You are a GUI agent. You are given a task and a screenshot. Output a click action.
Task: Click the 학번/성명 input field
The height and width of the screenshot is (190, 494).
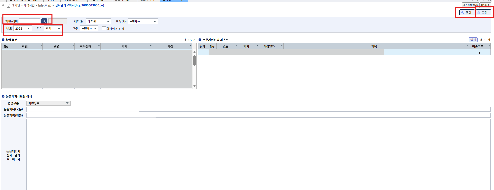pyautogui.click(x=30, y=21)
